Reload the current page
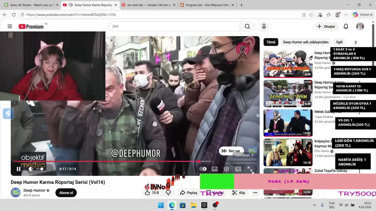 tap(14, 15)
